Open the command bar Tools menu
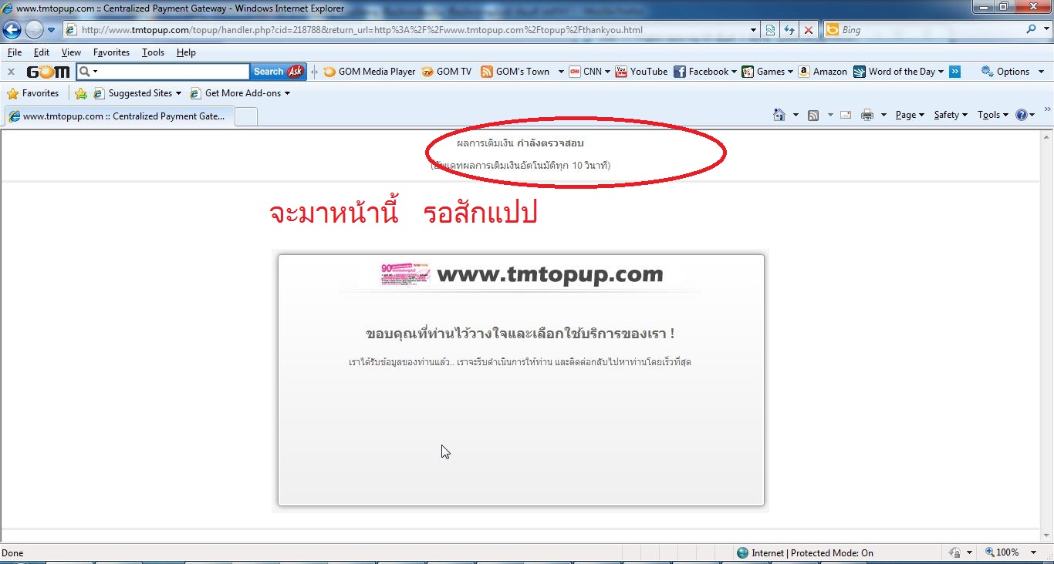This screenshot has width=1054, height=564. tap(993, 115)
